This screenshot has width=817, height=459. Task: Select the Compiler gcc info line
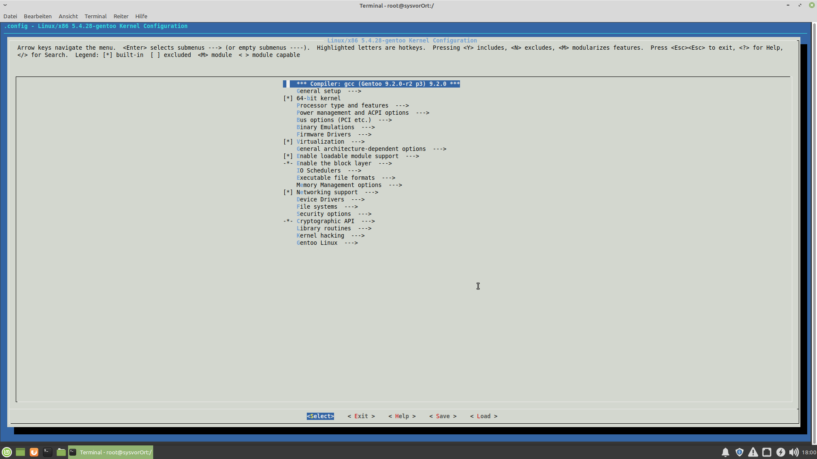371,84
